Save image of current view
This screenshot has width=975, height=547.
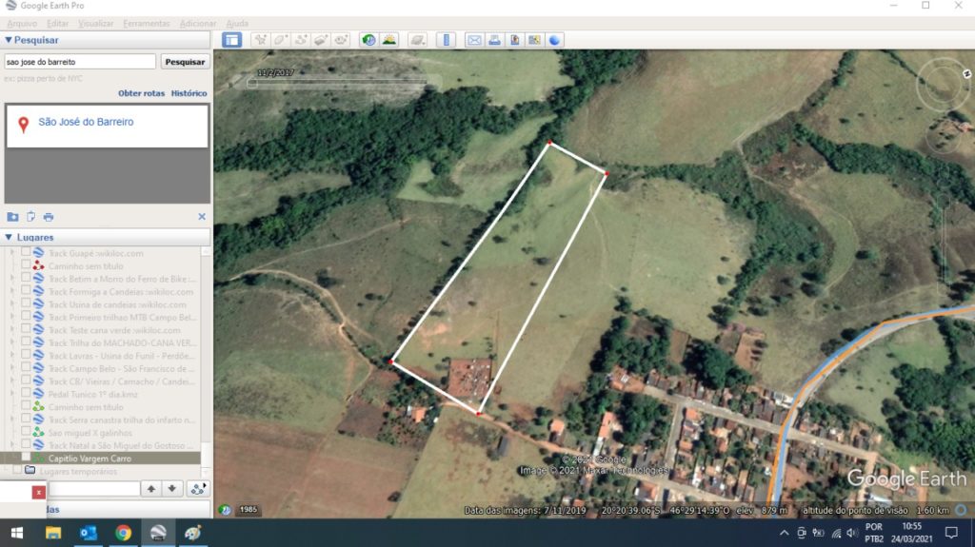[514, 40]
